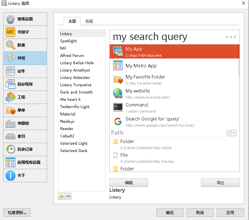Open the 外观 appearance palette section
This screenshot has height=220, width=249.
[x=25, y=58]
